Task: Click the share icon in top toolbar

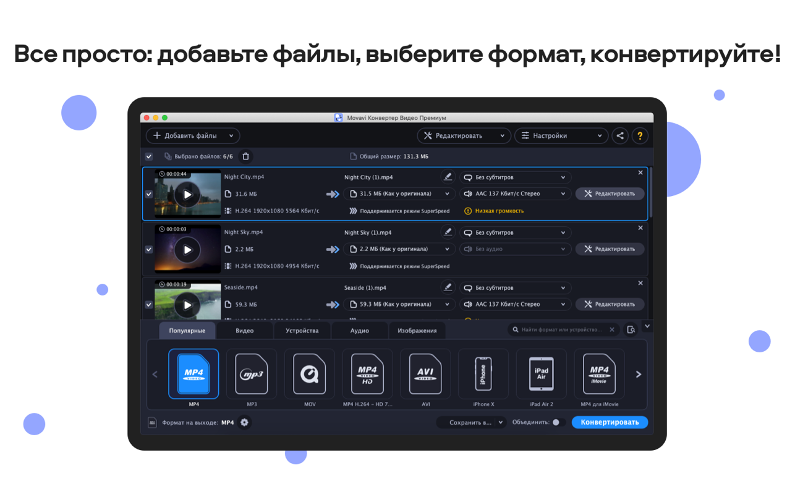Action: pyautogui.click(x=619, y=136)
